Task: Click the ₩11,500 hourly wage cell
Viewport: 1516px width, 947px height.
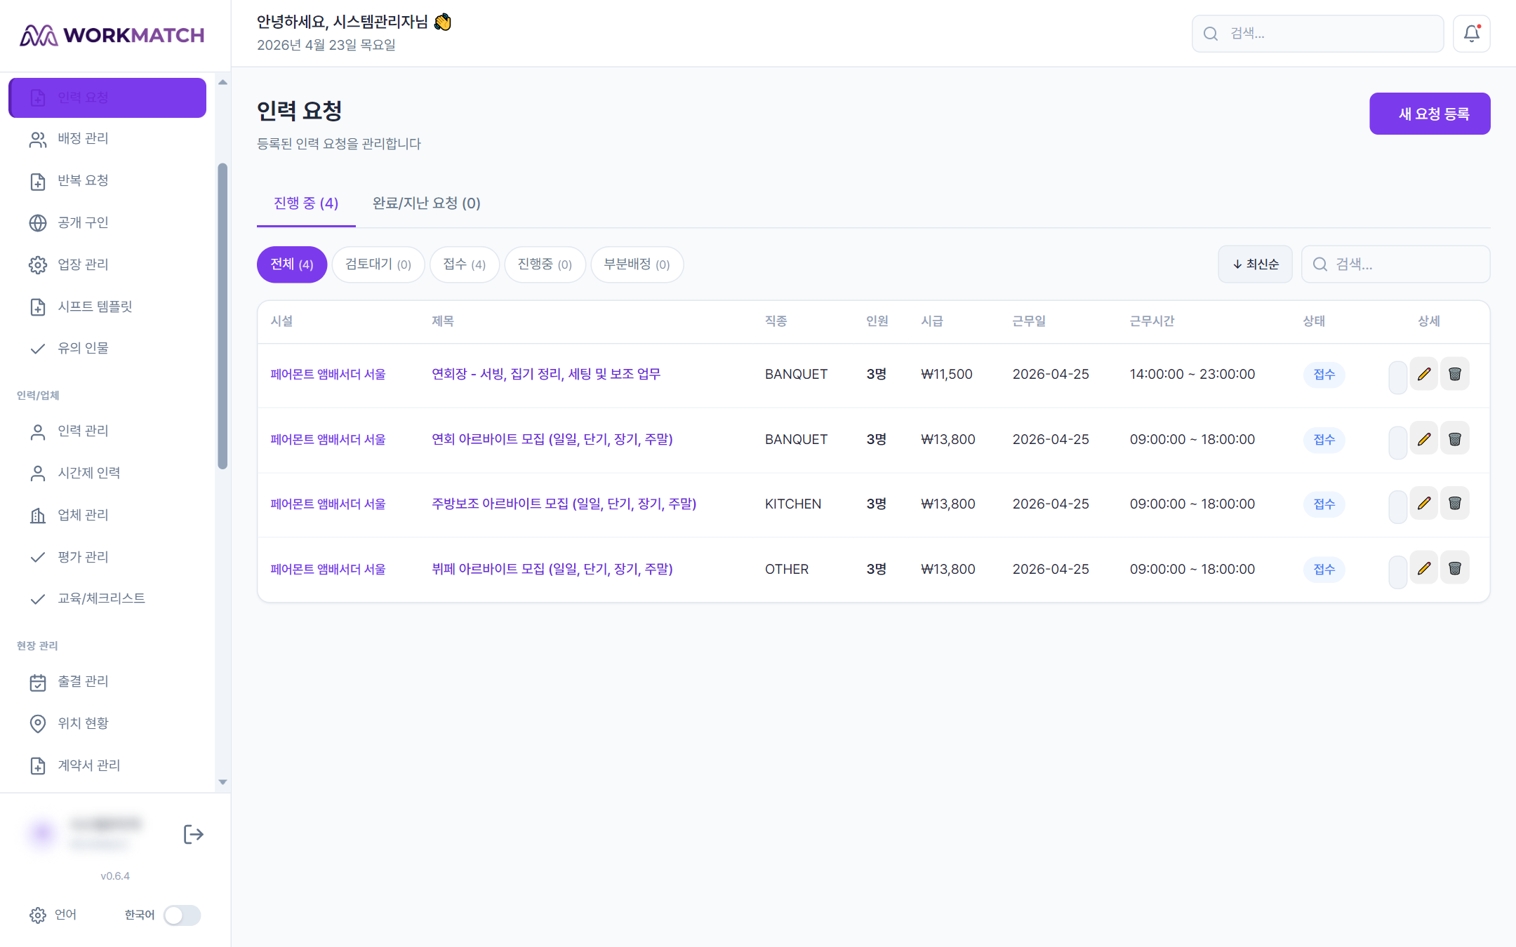Action: pos(947,374)
